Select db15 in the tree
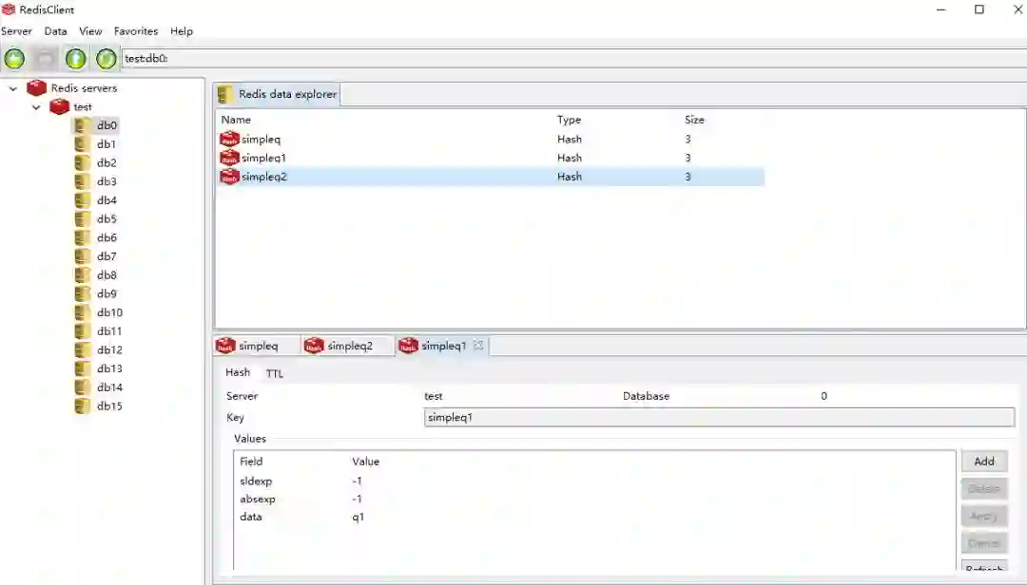The width and height of the screenshot is (1027, 585). pos(109,406)
